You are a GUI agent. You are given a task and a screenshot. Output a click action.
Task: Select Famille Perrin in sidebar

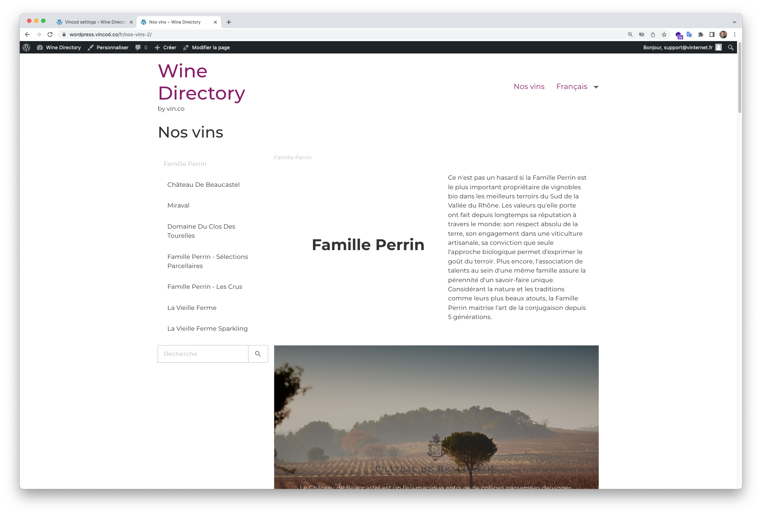click(x=185, y=164)
